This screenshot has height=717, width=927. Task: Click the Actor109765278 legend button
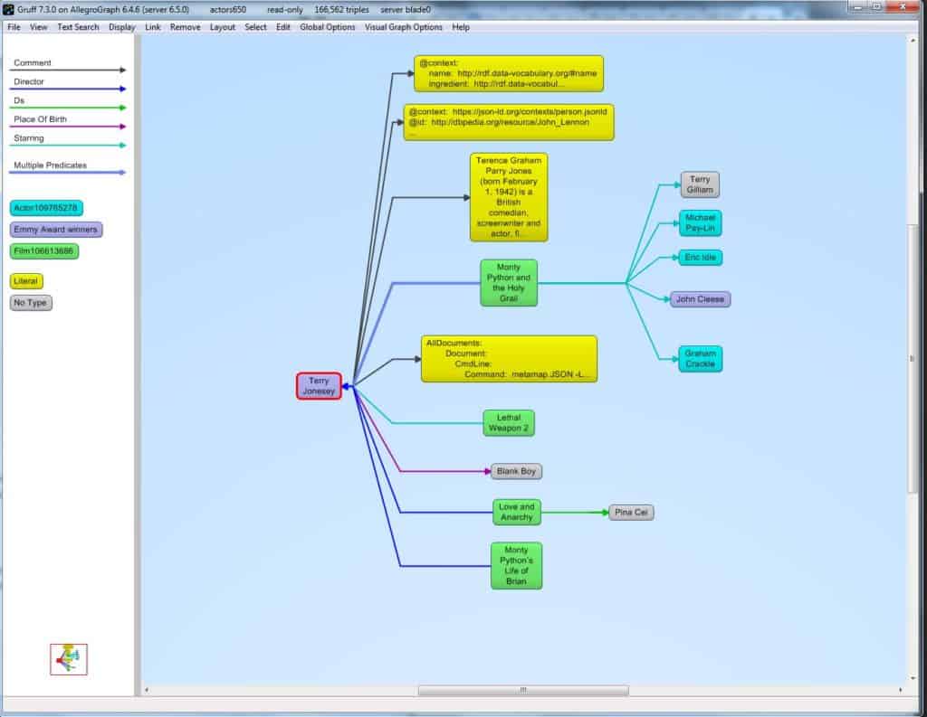click(x=44, y=208)
